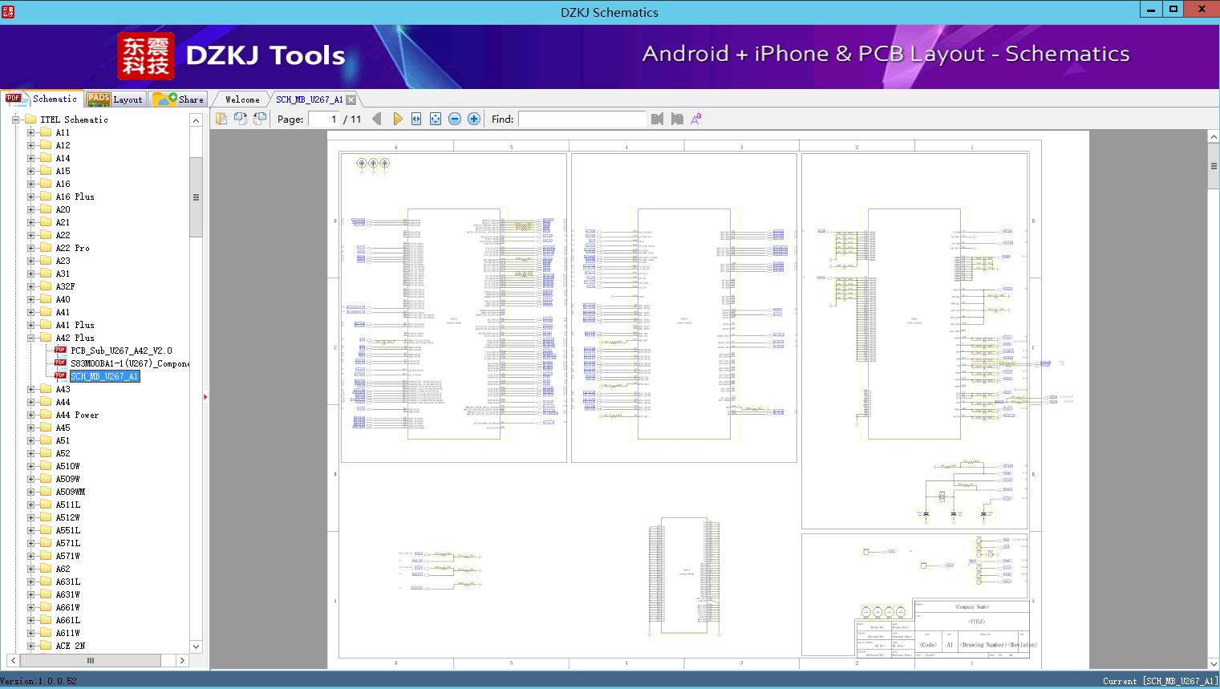
Task: Select the A611W folder
Action: pyautogui.click(x=68, y=633)
